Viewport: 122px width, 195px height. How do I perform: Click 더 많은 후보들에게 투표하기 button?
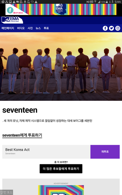61,169
